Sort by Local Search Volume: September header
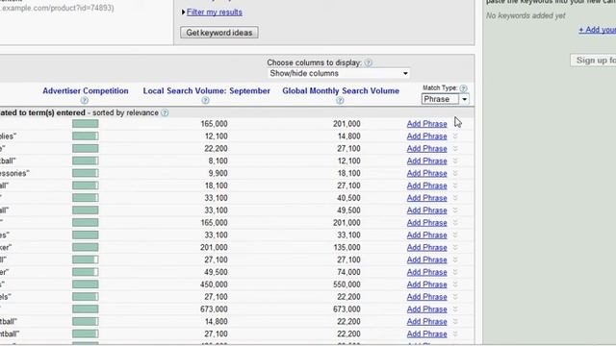The image size is (616, 346). coord(207,90)
